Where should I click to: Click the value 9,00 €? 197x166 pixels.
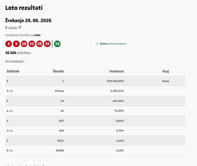(x=120, y=121)
